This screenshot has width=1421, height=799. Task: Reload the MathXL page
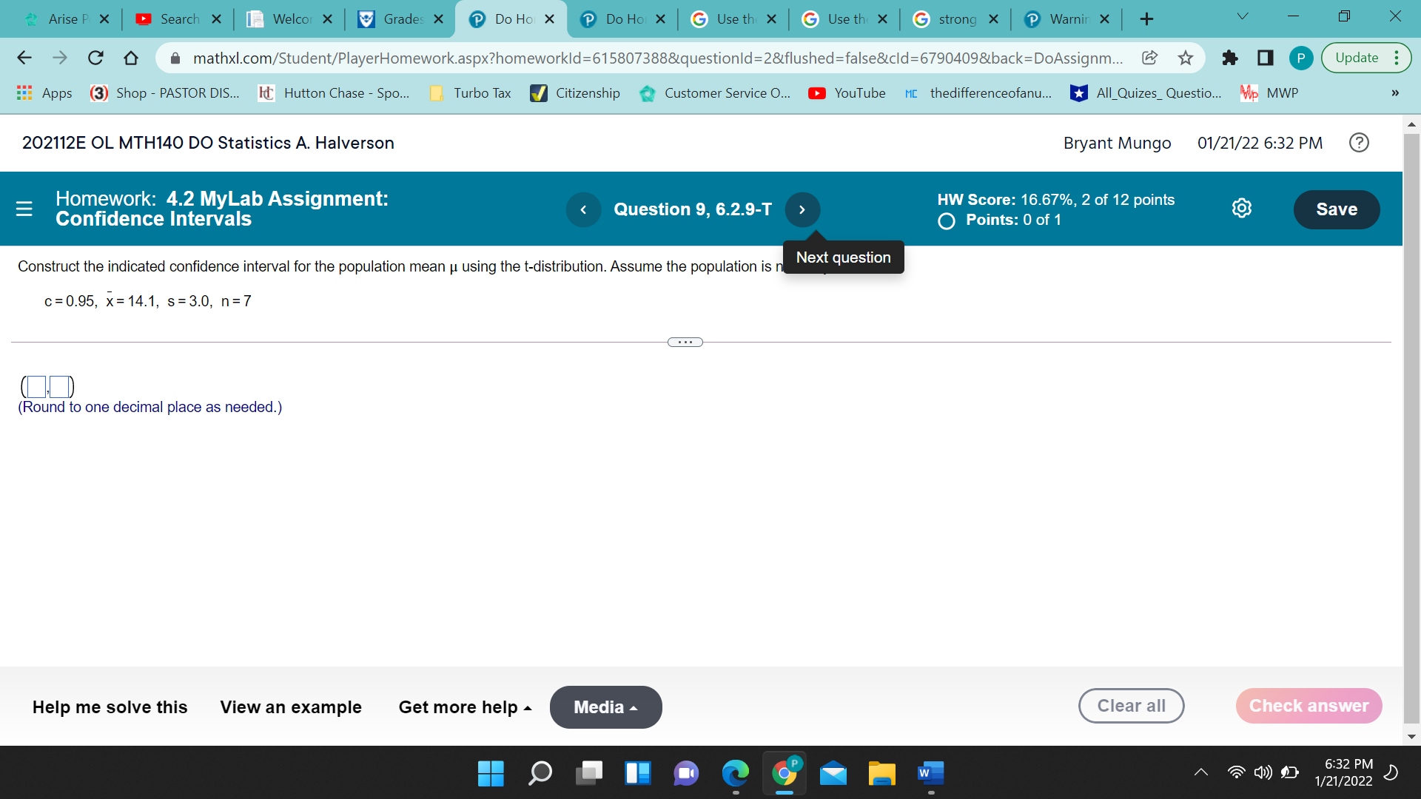95,58
